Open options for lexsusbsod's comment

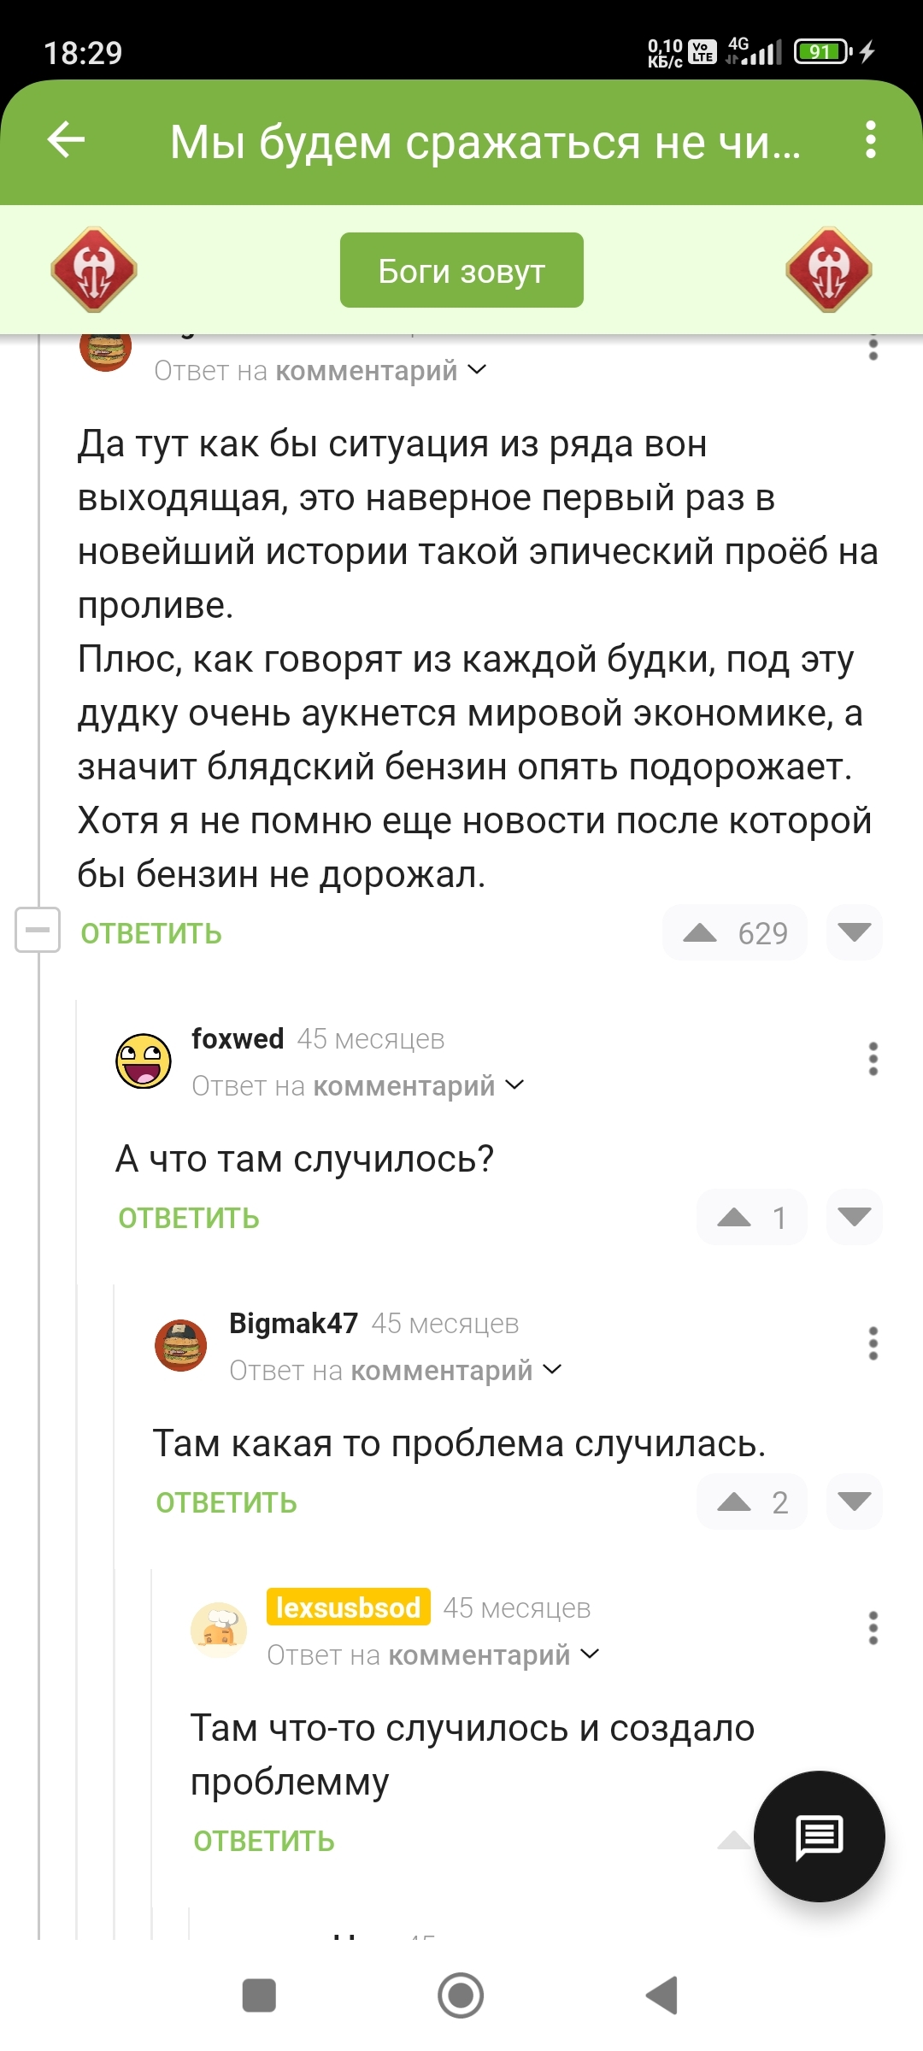(x=873, y=1628)
